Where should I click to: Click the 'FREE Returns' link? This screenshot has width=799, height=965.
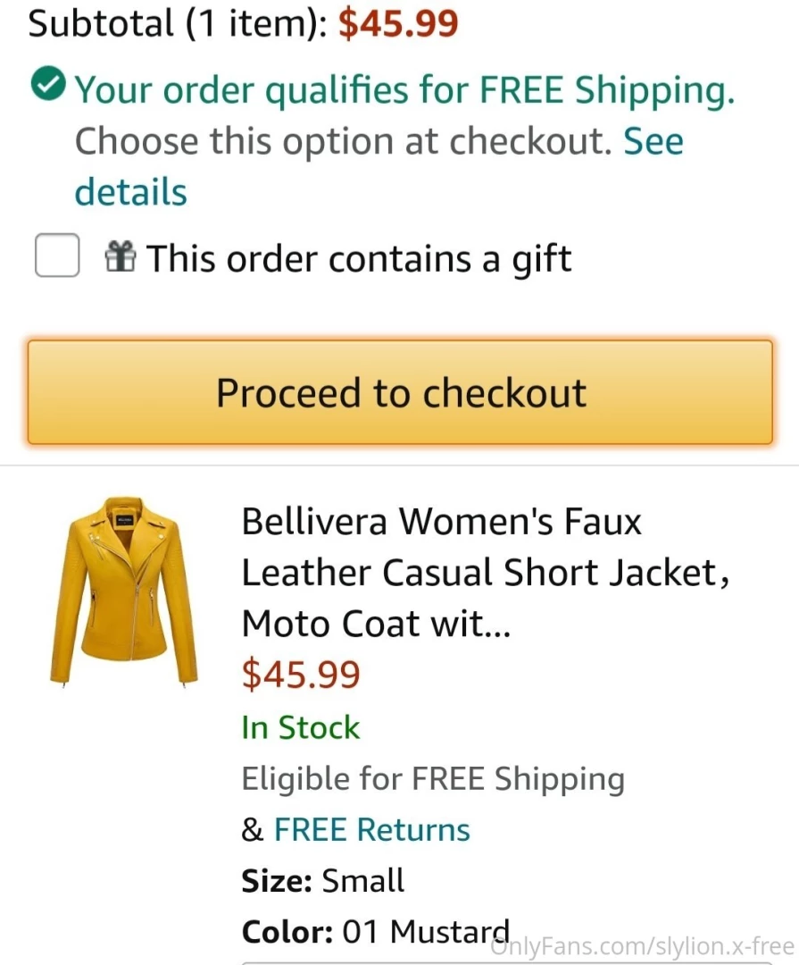(x=371, y=829)
